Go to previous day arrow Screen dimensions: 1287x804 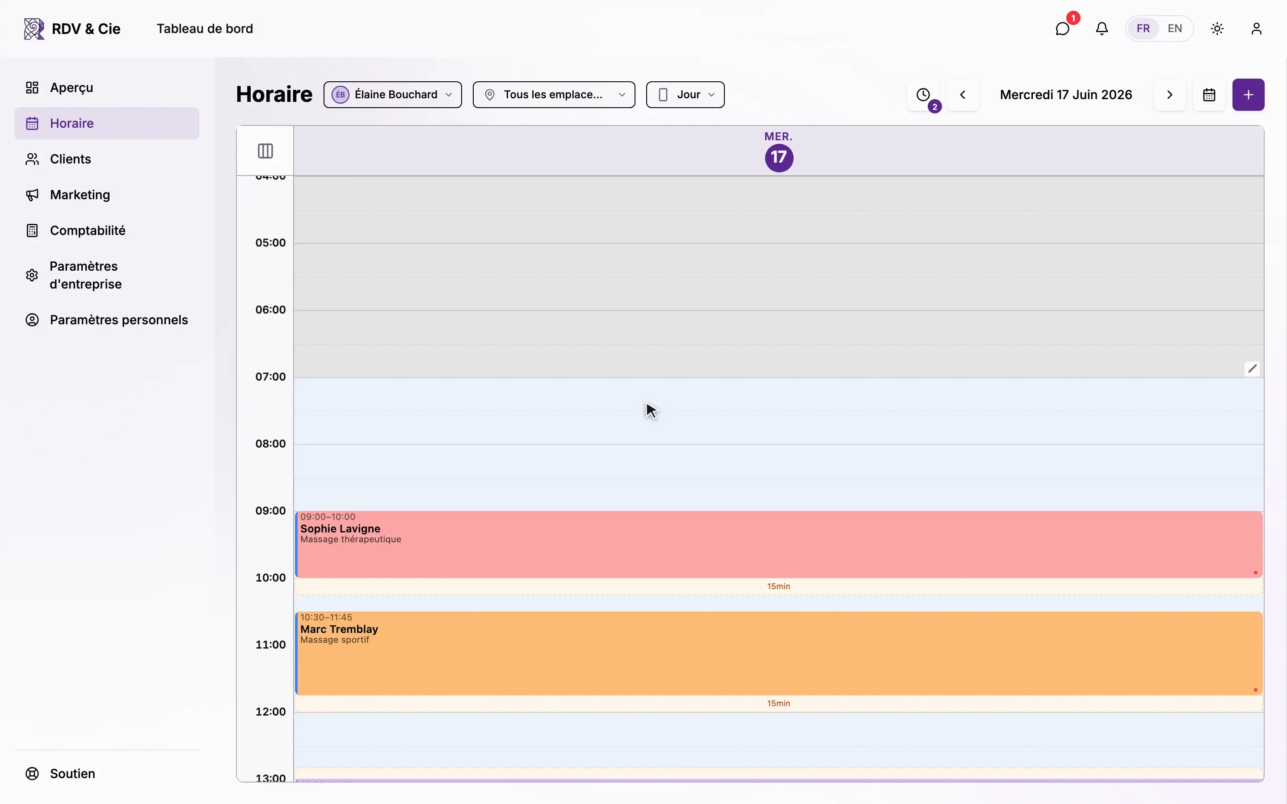click(x=963, y=95)
